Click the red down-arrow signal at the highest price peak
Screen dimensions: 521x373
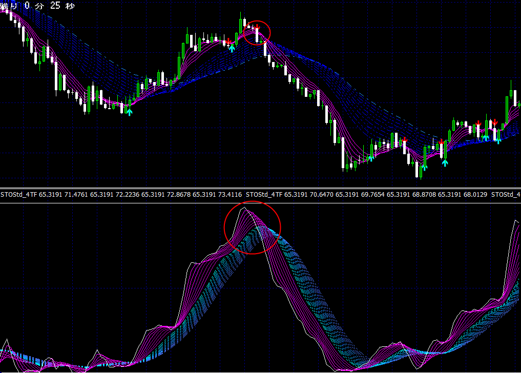[257, 27]
